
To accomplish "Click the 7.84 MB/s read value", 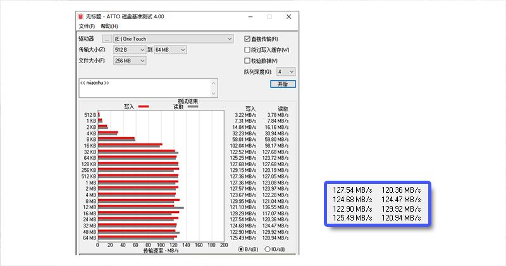I will tap(278, 121).
